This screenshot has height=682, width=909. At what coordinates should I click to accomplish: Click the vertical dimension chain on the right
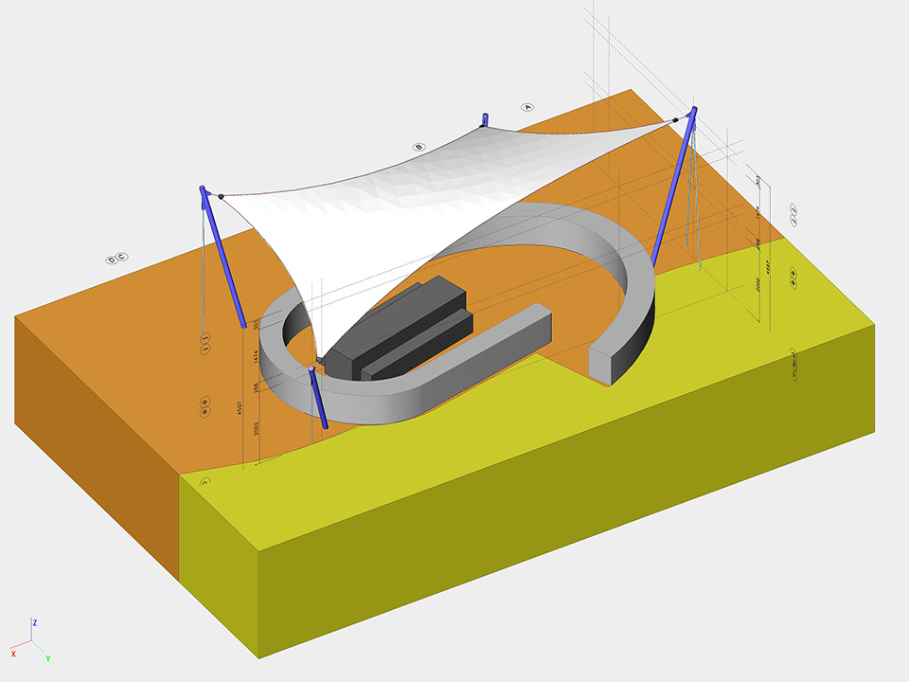coord(759,246)
